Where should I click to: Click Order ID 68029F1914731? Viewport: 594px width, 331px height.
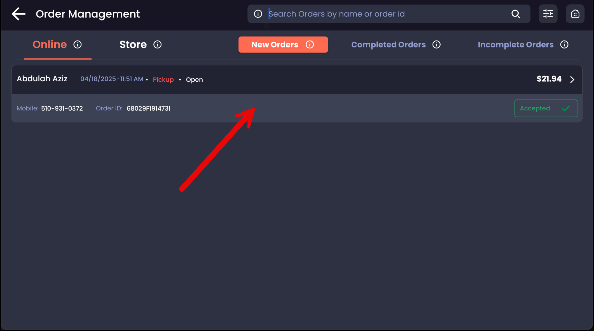pyautogui.click(x=148, y=108)
